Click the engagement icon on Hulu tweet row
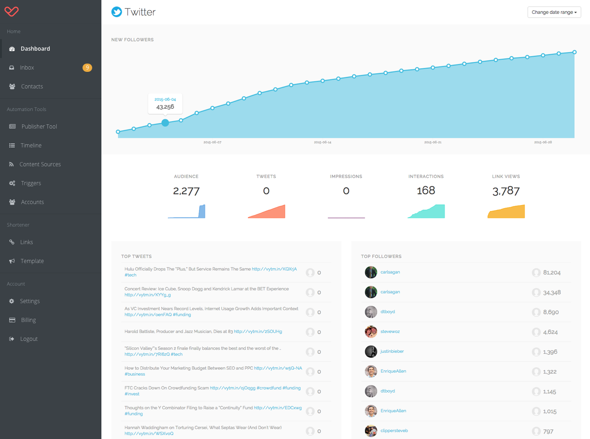This screenshot has width=590, height=439. point(310,273)
